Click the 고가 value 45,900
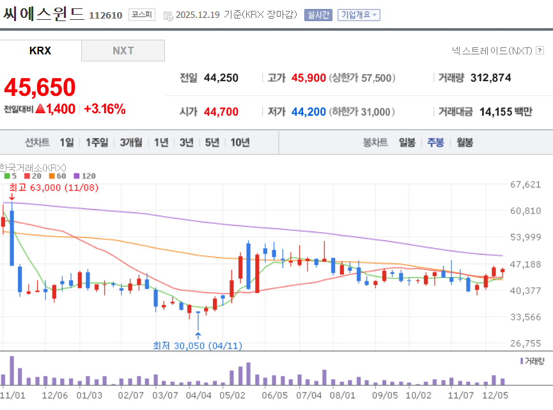553x410 pixels. pyautogui.click(x=309, y=77)
